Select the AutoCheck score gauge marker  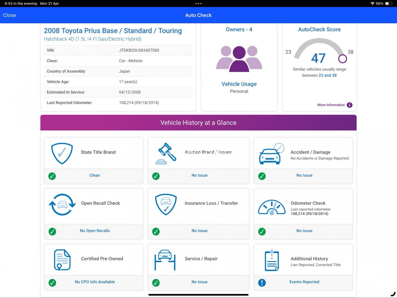pos(342,59)
